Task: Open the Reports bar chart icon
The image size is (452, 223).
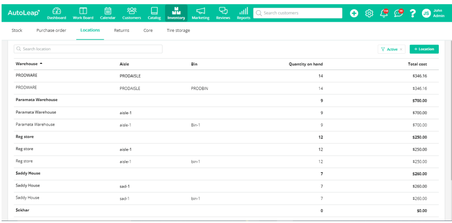Action: [244, 11]
